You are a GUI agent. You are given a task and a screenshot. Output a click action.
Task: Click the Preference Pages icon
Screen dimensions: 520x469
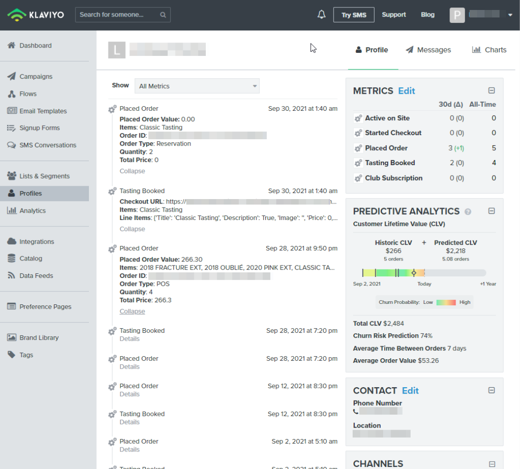(11, 306)
